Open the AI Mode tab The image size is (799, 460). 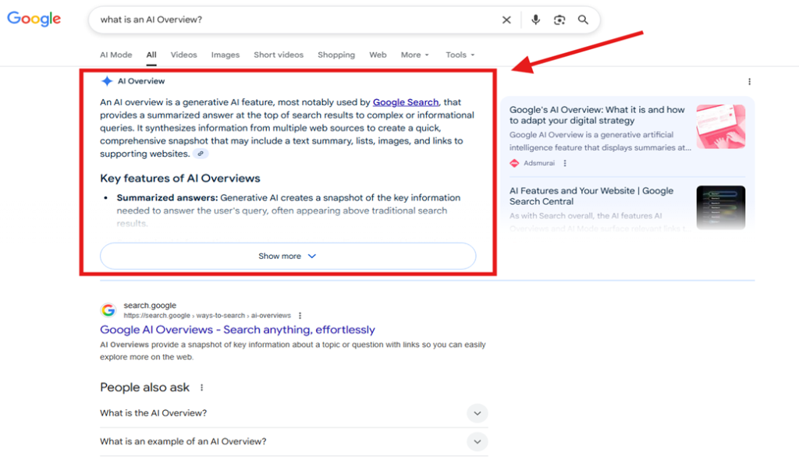point(115,55)
